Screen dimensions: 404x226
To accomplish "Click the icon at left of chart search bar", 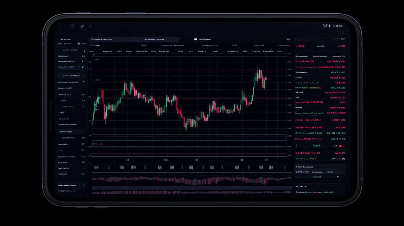I will tap(91, 39).
